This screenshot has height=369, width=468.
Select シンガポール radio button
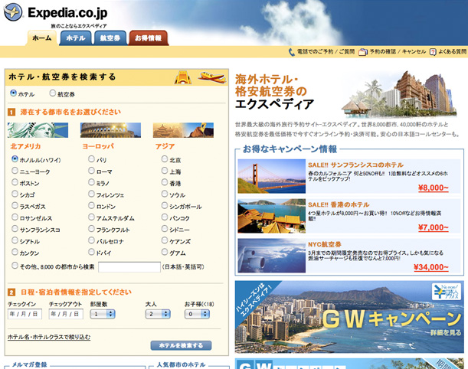(x=165, y=205)
